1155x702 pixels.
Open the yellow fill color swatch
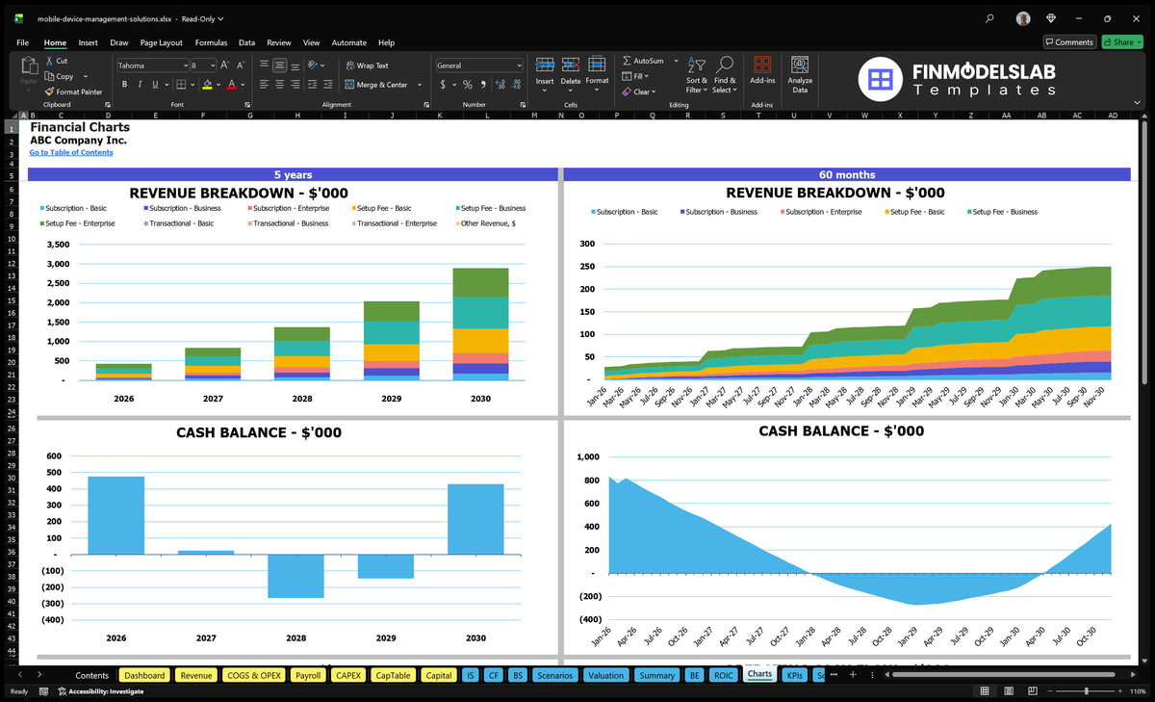(x=207, y=85)
